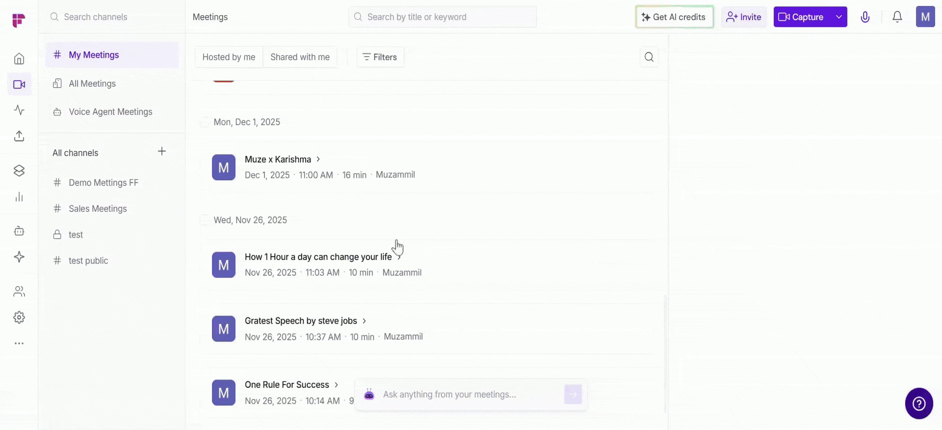Open the bar chart analytics sidebar icon
942x430 pixels.
point(19,197)
